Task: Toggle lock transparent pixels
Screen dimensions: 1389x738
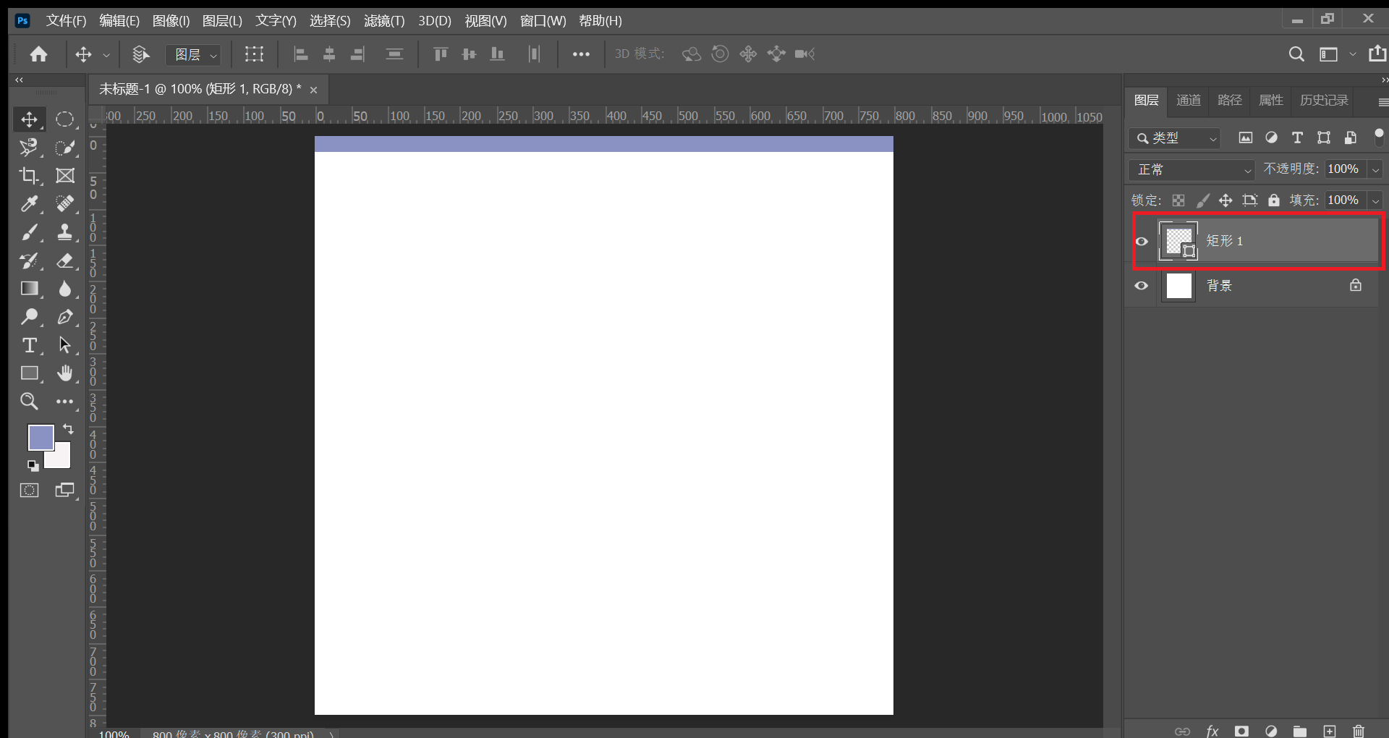Action: [x=1178, y=200]
